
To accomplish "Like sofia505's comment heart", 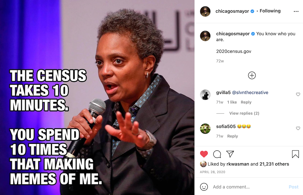I will pyautogui.click(x=298, y=128).
